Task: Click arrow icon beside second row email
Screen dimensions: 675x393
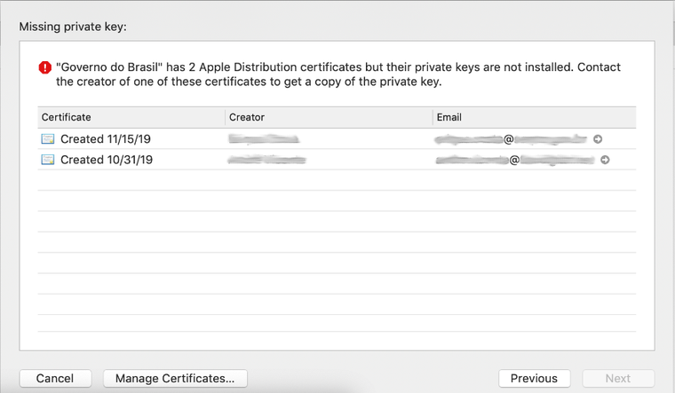Action: (605, 160)
